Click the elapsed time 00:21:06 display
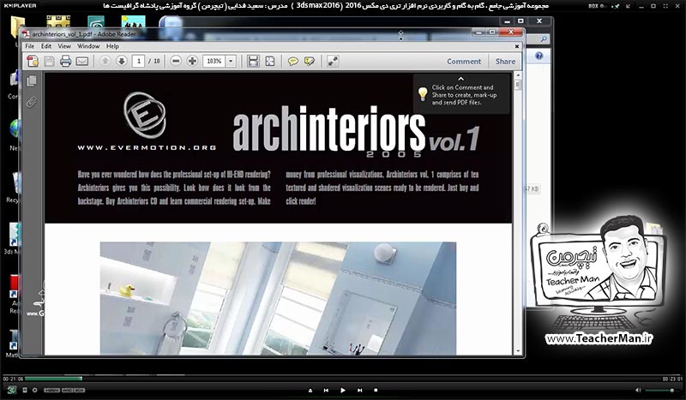 click(x=13, y=379)
